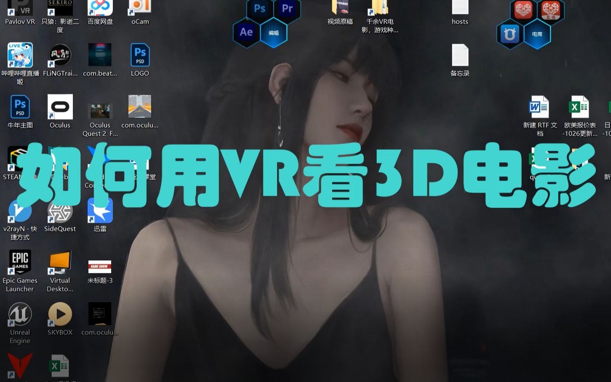Open the 千余VR电影，游戏种... folder
The height and width of the screenshot is (382, 611).
pyautogui.click(x=380, y=8)
